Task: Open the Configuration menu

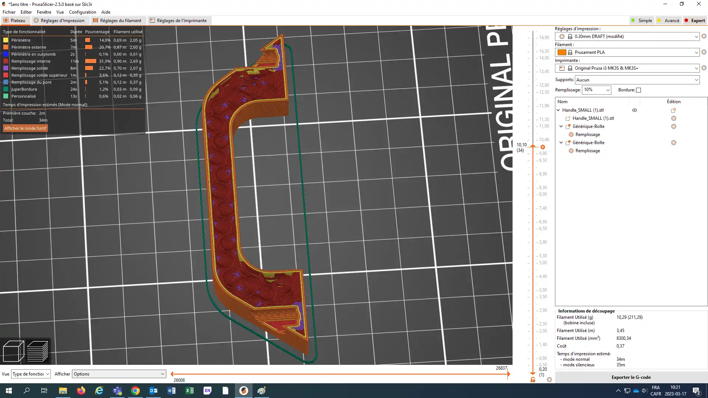Action: point(83,12)
